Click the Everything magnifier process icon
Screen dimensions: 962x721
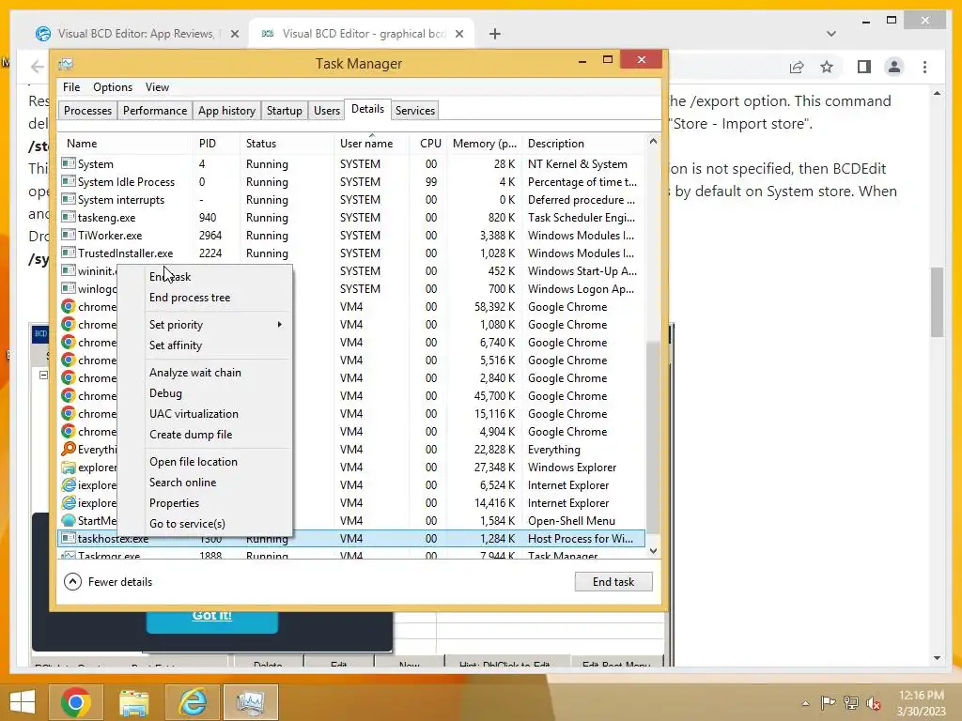tap(69, 449)
